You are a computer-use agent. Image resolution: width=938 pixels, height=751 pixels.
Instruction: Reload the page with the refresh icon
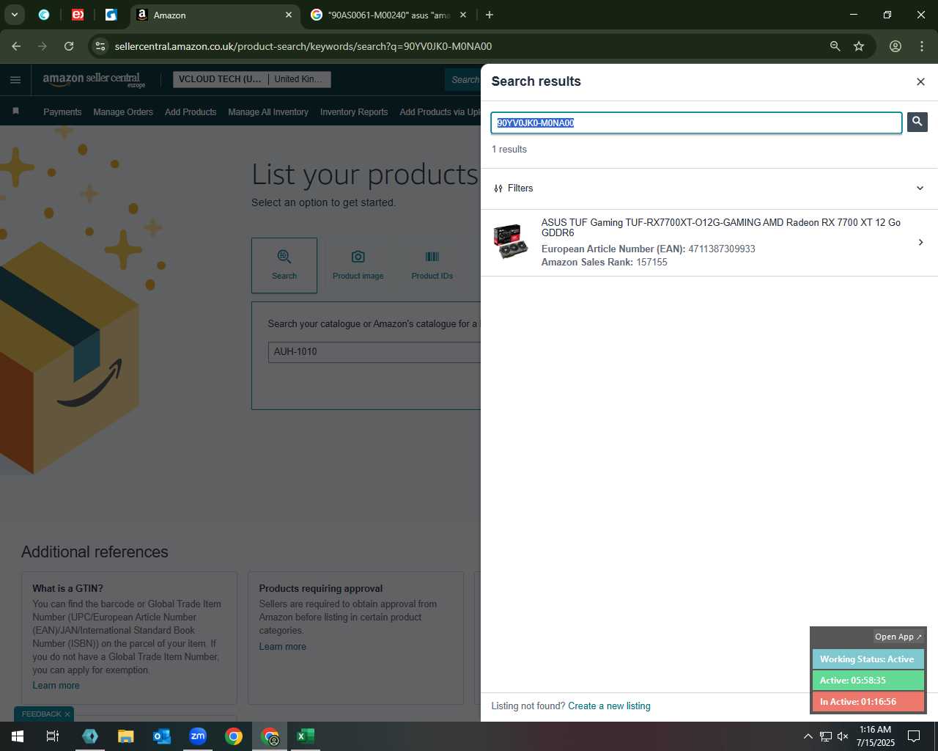point(69,46)
